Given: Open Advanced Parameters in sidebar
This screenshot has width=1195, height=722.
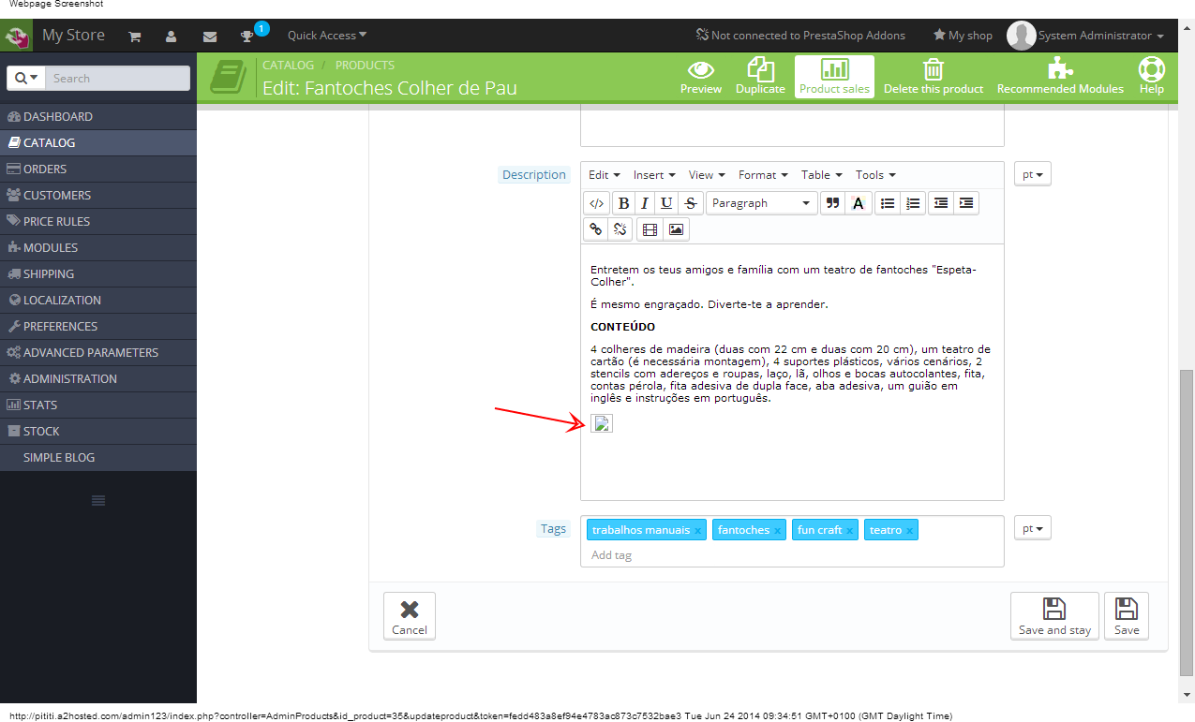Looking at the screenshot, I should point(98,353).
